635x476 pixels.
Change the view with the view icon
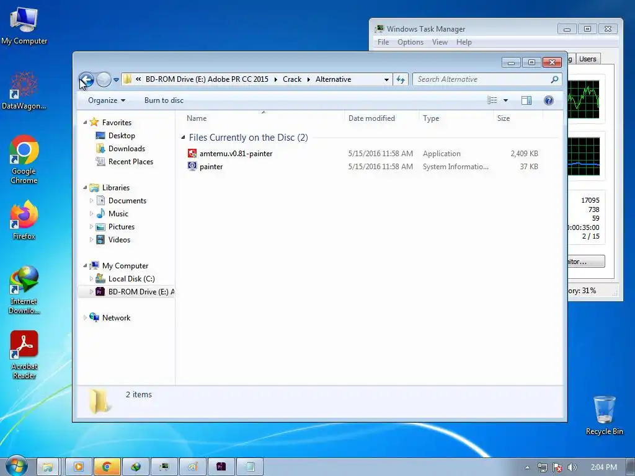[492, 100]
